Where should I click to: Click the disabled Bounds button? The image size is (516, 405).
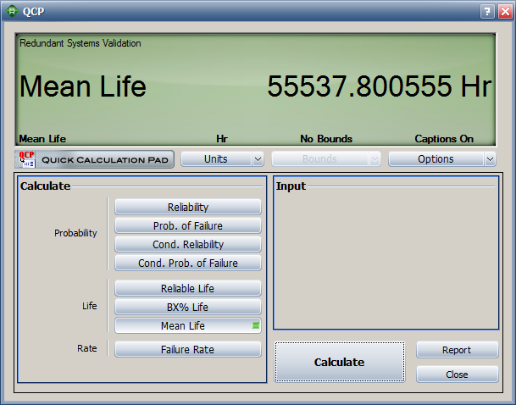(x=319, y=159)
